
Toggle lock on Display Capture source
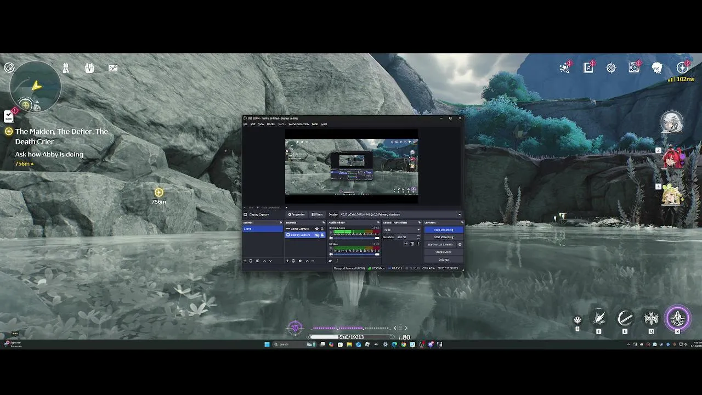click(322, 235)
